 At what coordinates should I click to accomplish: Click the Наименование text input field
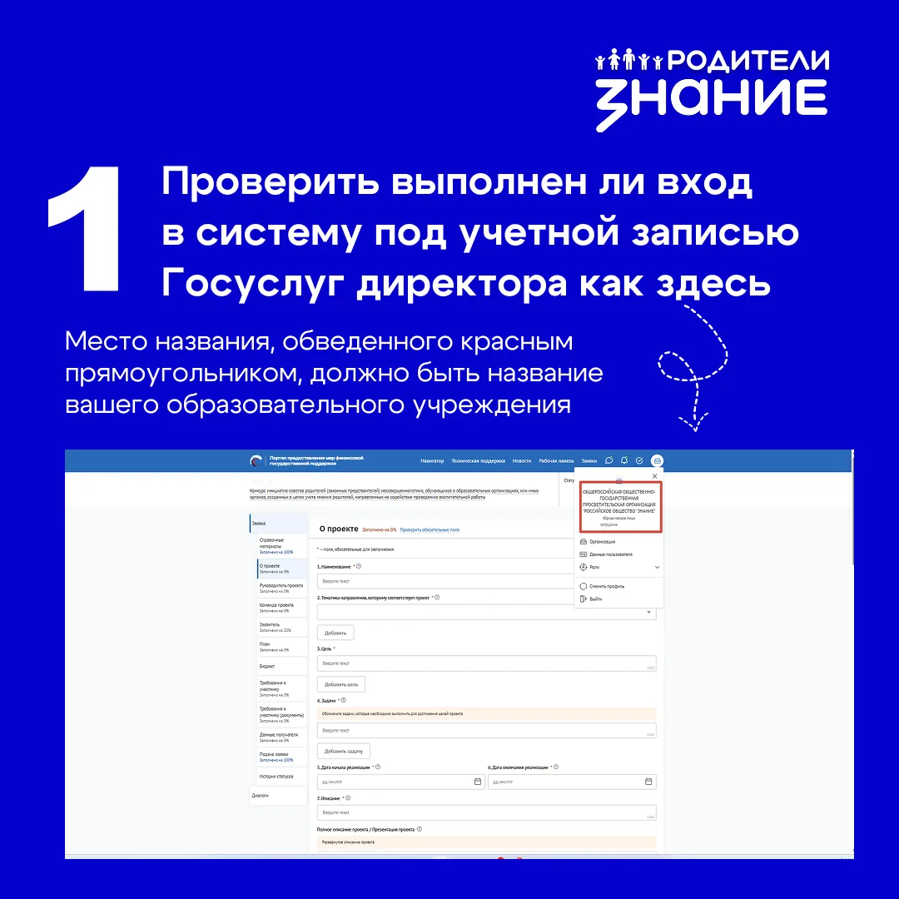pyautogui.click(x=445, y=581)
